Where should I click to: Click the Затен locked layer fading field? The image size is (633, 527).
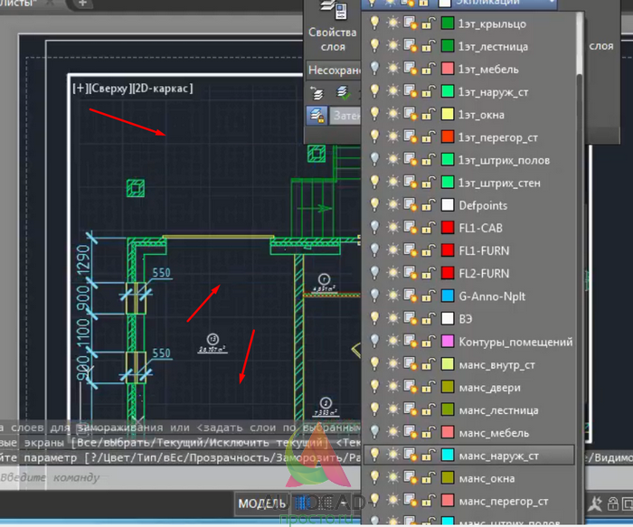pyautogui.click(x=345, y=116)
